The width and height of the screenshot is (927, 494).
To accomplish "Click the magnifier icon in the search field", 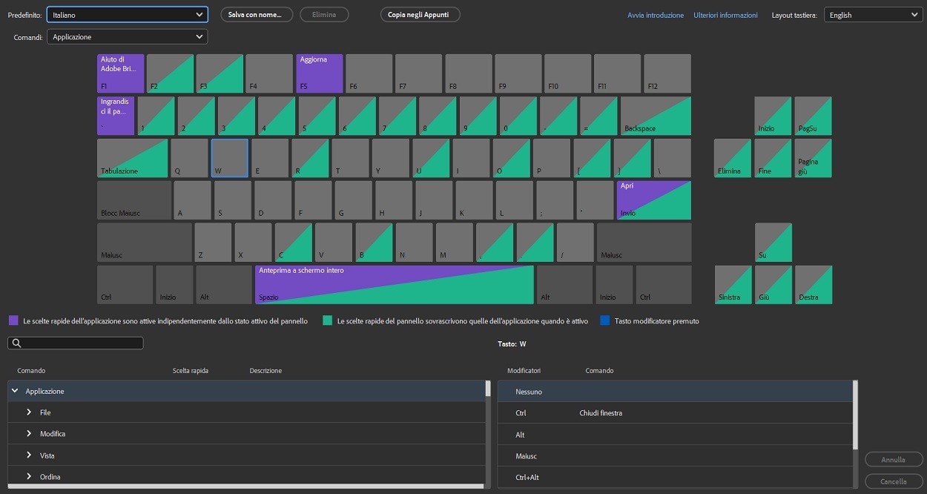I will click(x=16, y=343).
